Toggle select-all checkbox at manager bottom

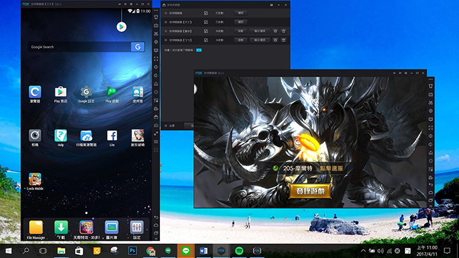click(x=166, y=125)
